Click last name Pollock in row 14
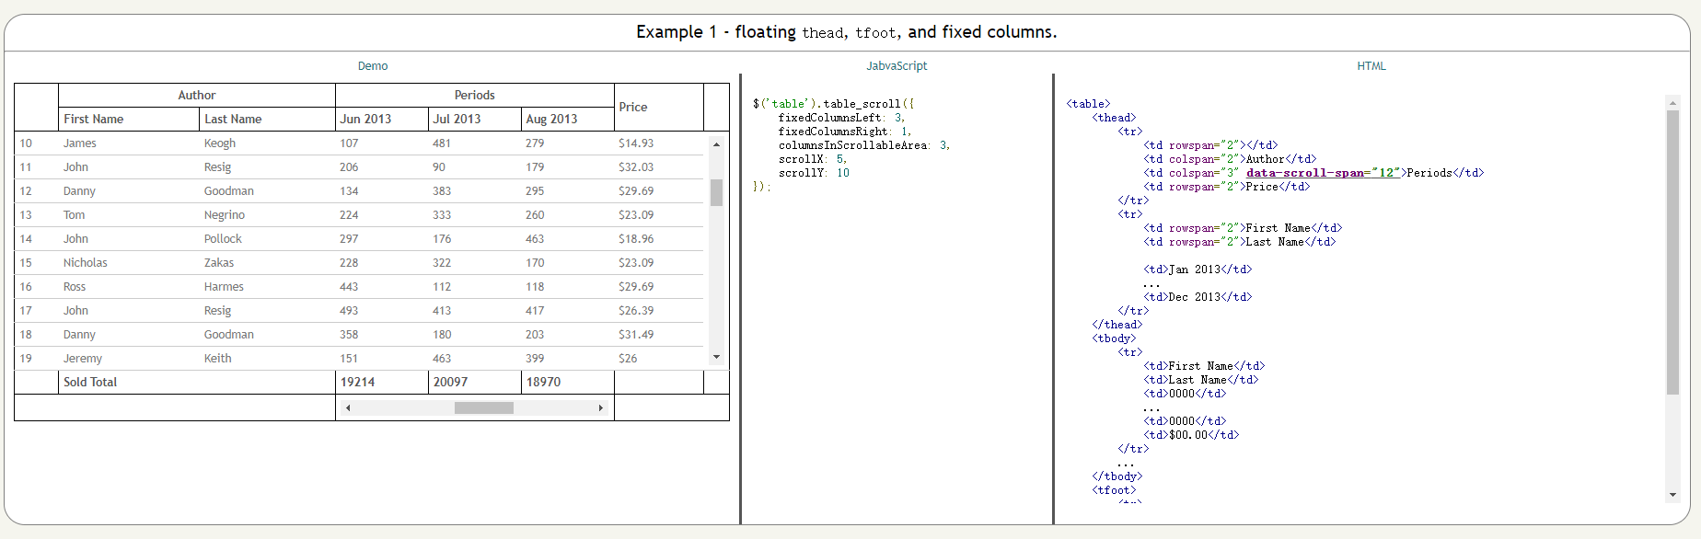 click(x=223, y=239)
